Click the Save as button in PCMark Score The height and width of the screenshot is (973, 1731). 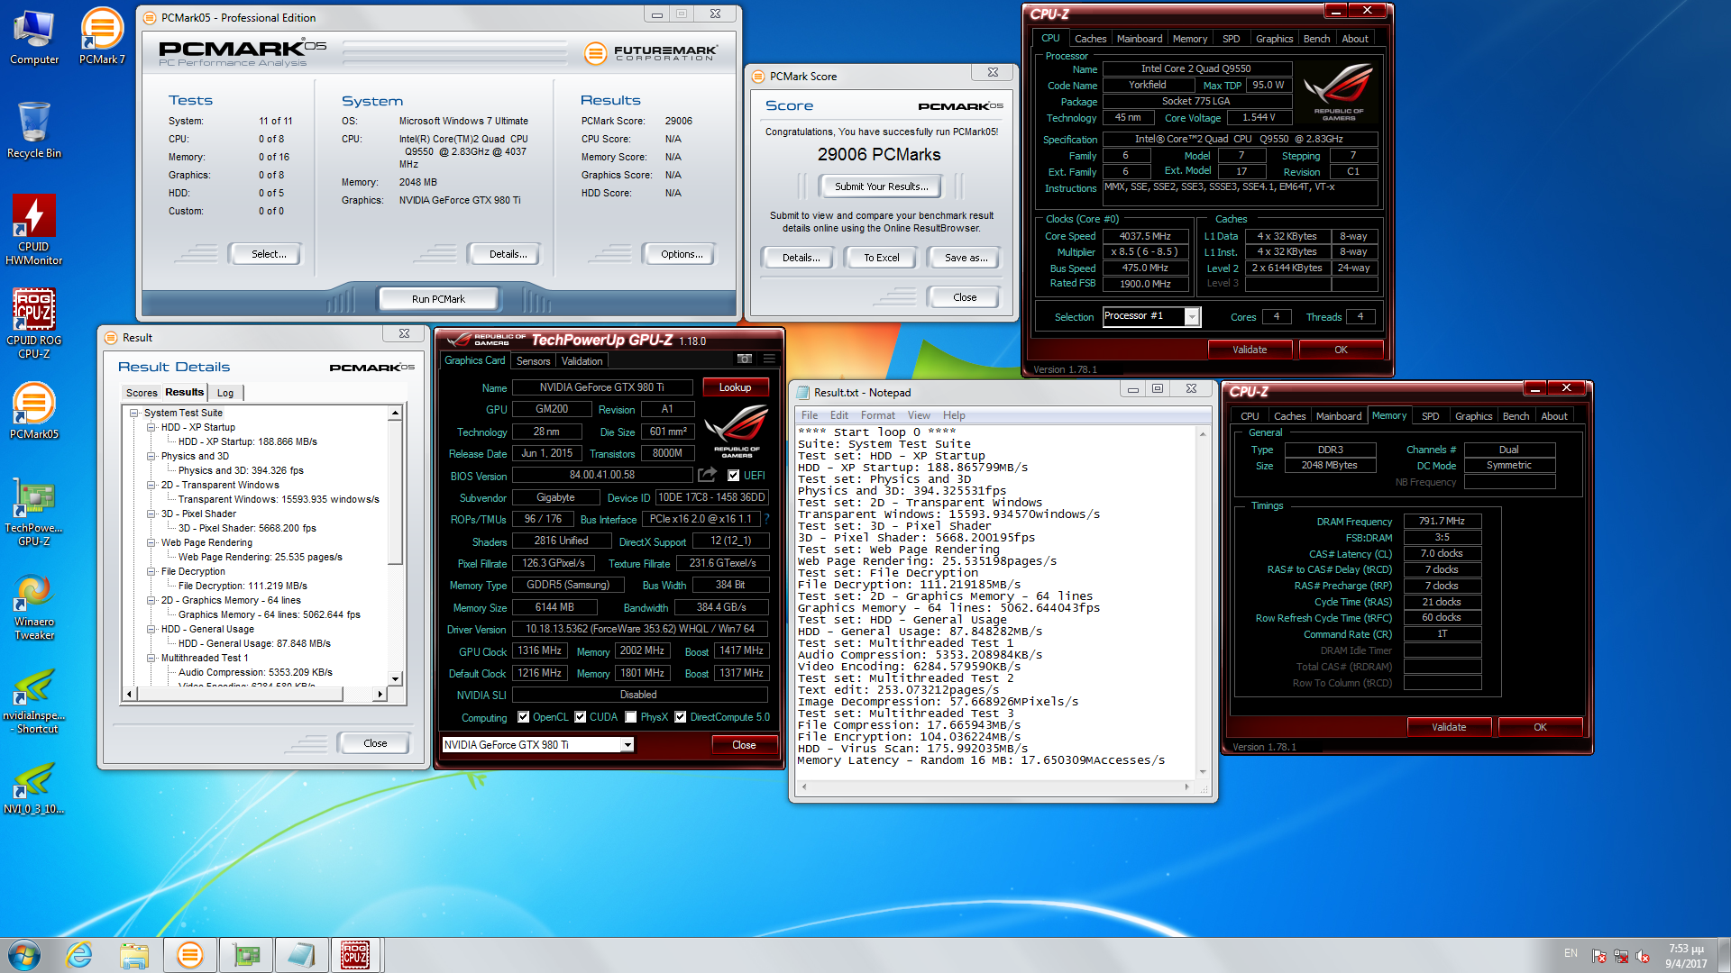pyautogui.click(x=966, y=258)
